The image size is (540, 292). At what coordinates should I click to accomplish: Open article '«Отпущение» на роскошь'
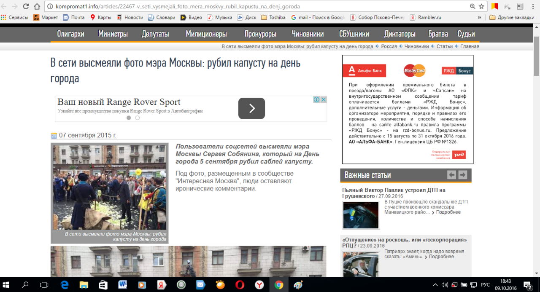point(405,243)
